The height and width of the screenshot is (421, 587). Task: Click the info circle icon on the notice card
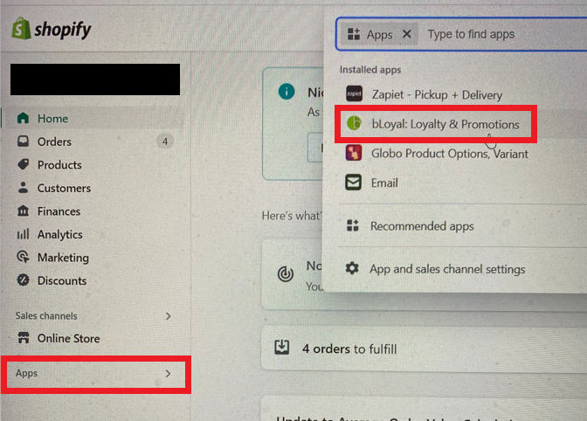point(287,92)
